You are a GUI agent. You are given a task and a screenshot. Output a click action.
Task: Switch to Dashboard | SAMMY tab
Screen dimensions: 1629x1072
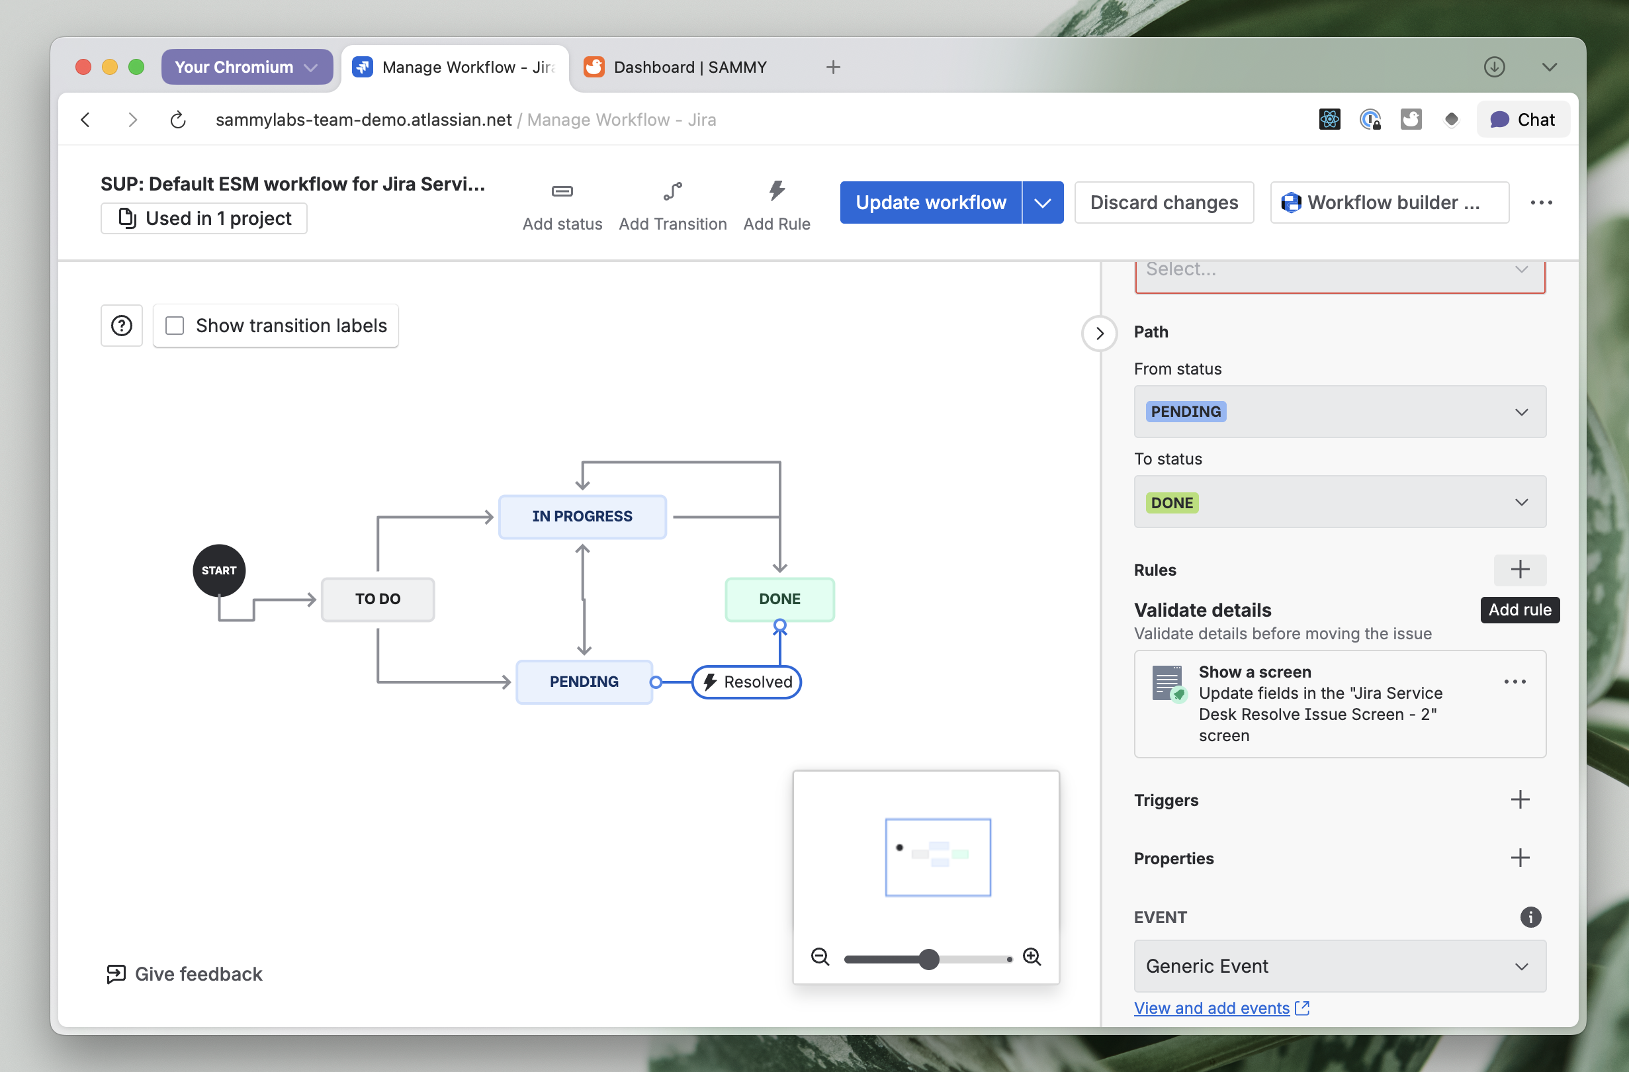click(689, 67)
